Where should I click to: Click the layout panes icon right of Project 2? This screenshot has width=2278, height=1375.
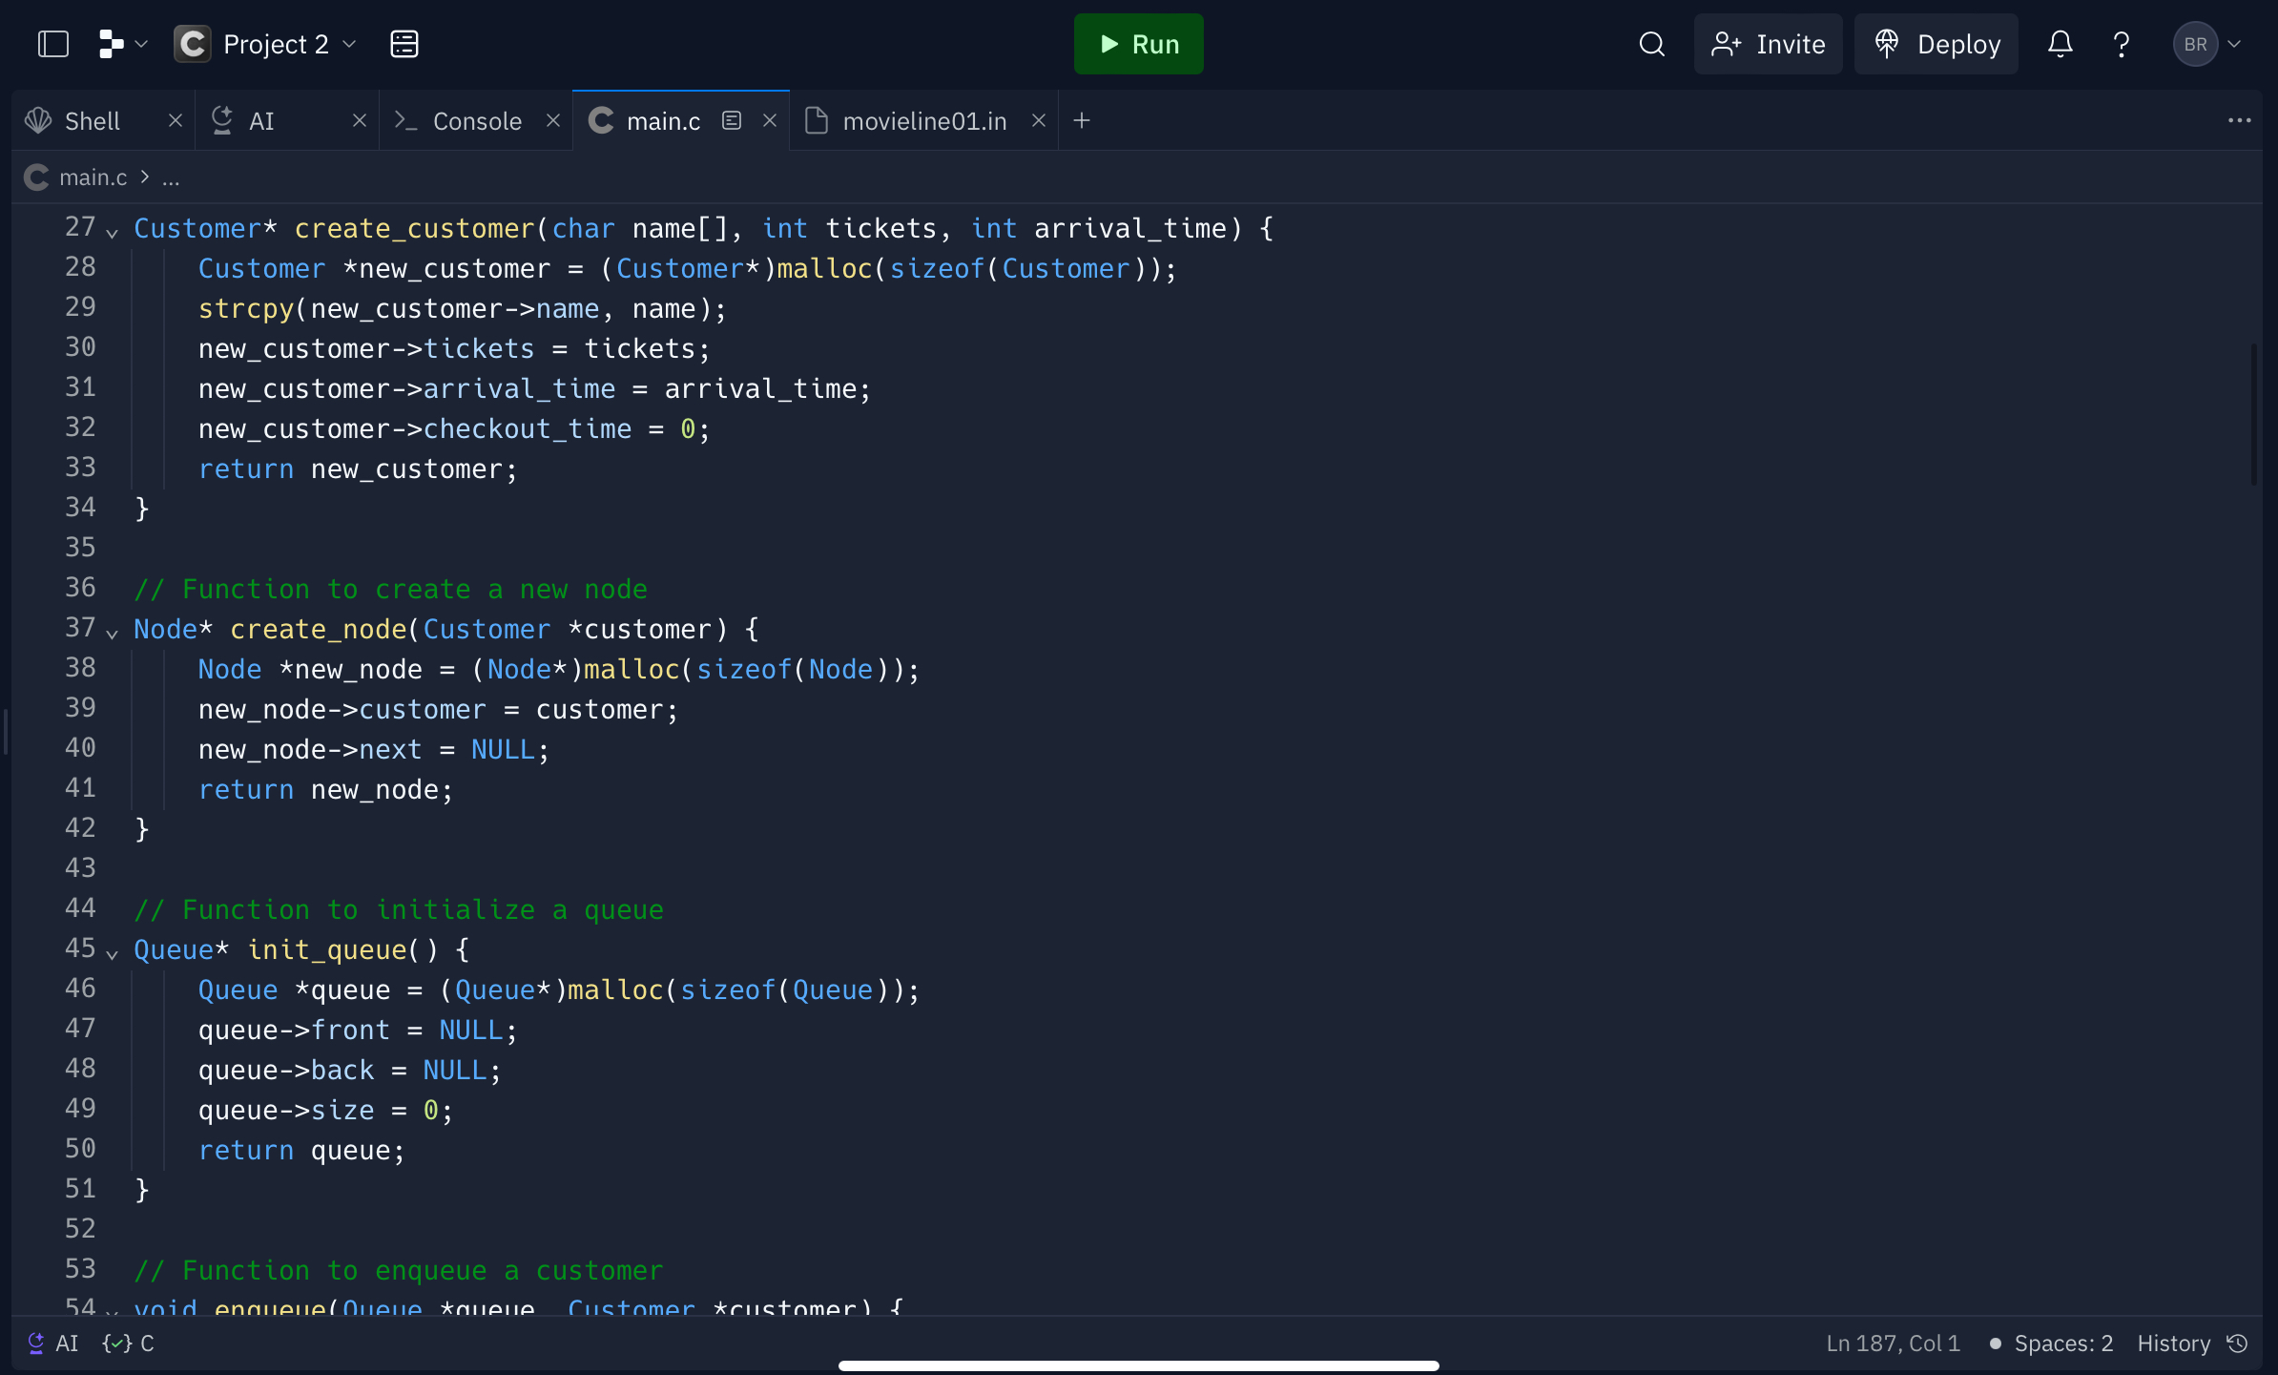tap(404, 44)
